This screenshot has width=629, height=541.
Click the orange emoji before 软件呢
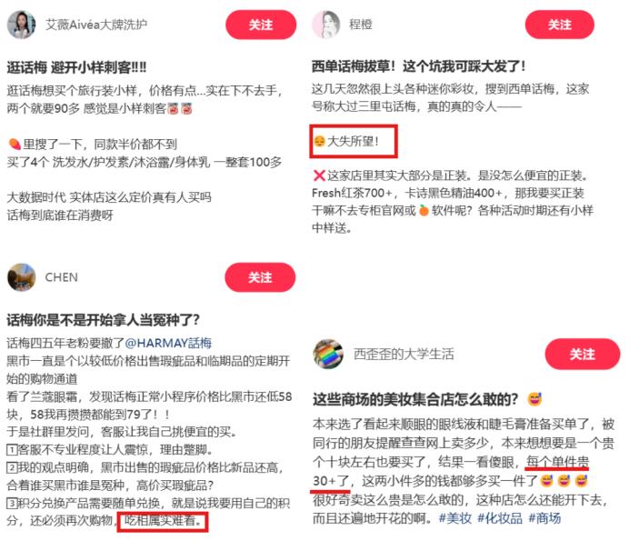pos(424,210)
